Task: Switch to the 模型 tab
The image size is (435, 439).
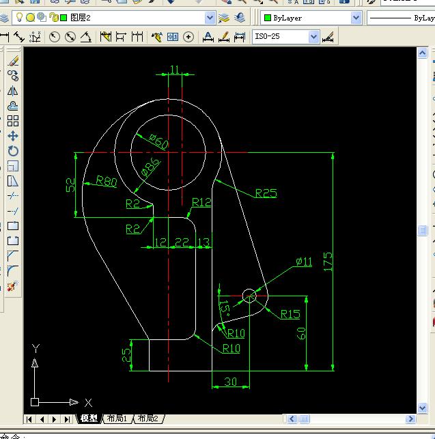Action: pos(89,419)
